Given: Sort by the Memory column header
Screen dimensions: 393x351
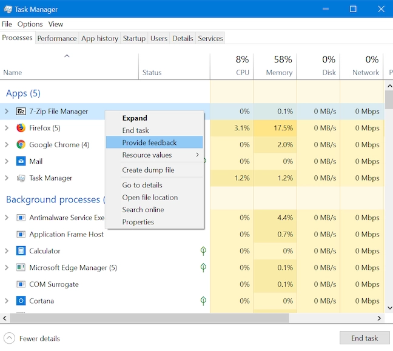Looking at the screenshot, I should tap(275, 67).
